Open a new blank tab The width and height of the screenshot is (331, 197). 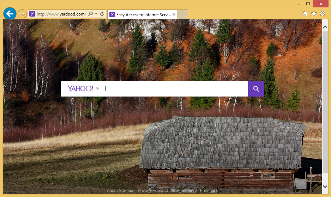coord(183,14)
